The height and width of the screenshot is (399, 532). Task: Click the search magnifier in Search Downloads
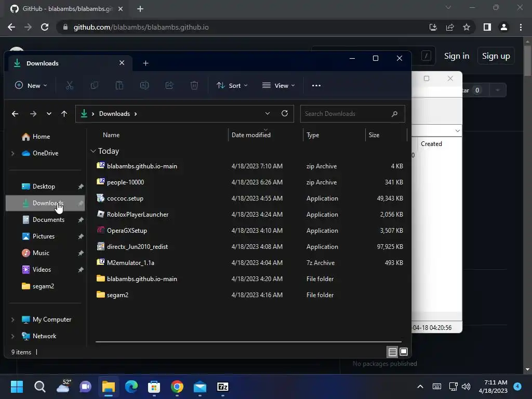tap(394, 114)
